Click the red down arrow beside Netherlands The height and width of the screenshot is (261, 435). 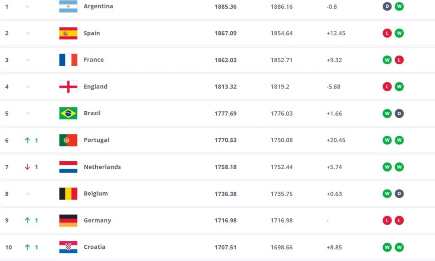27,167
